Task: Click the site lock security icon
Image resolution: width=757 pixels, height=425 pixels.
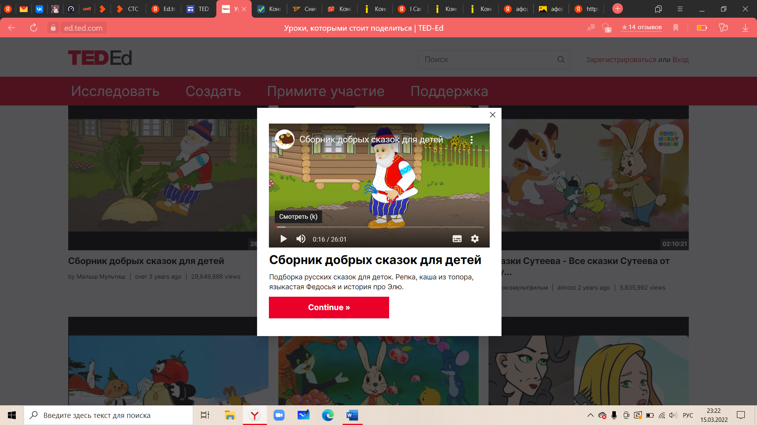Action: pos(53,28)
